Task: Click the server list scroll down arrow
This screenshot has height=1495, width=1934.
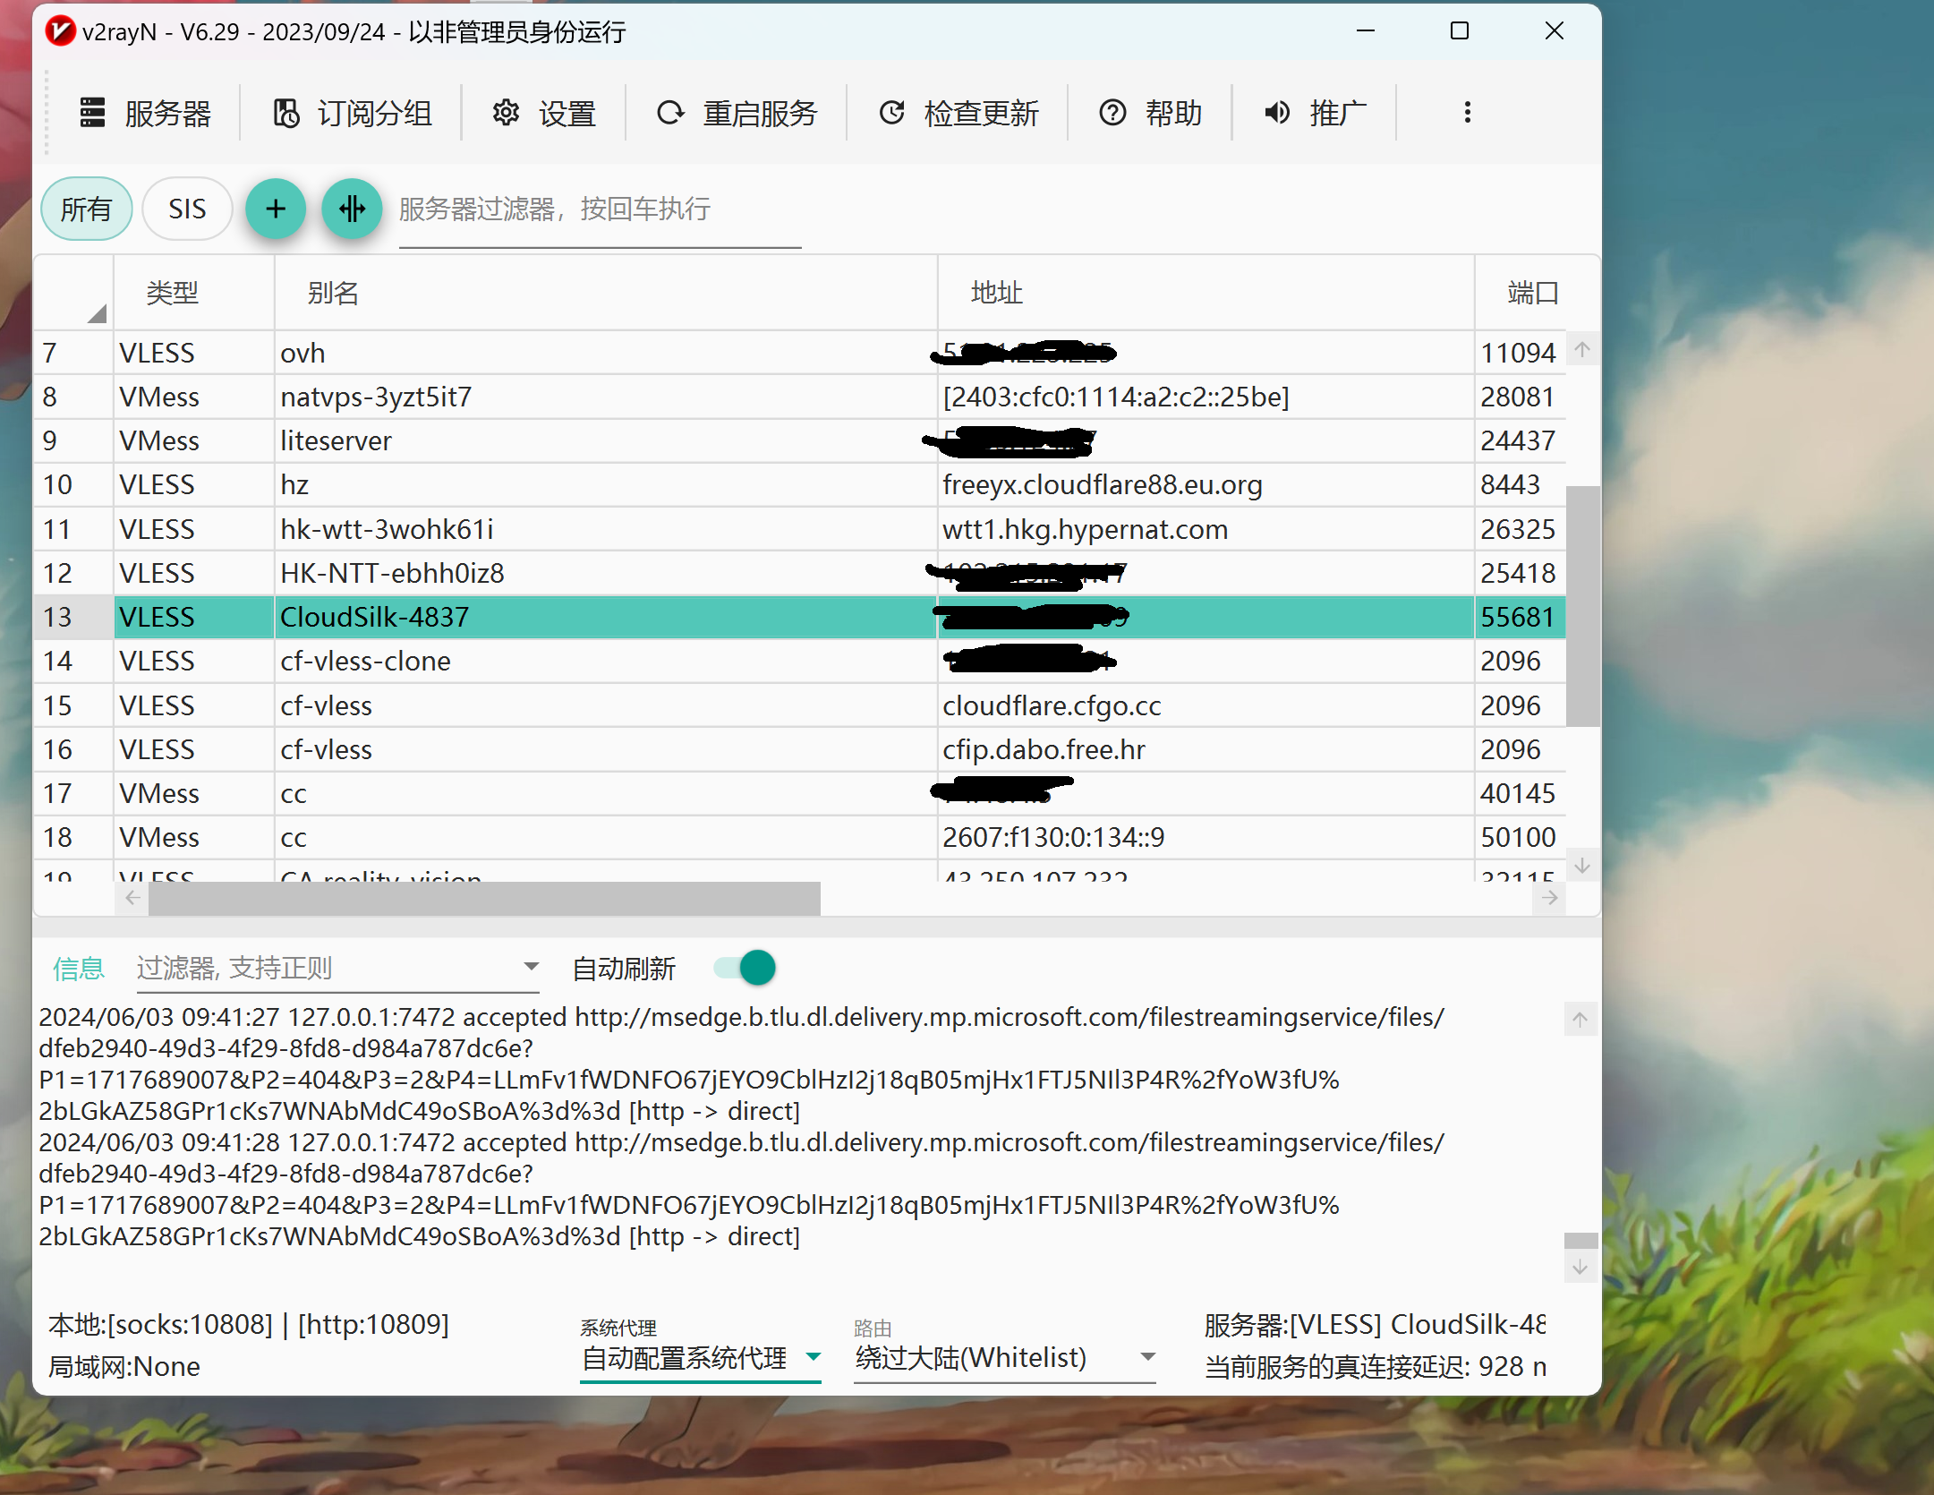Action: tap(1582, 866)
